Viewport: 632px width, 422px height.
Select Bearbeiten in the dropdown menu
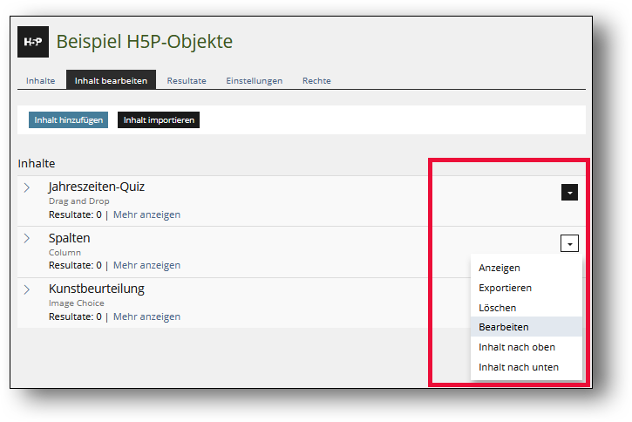coord(503,327)
